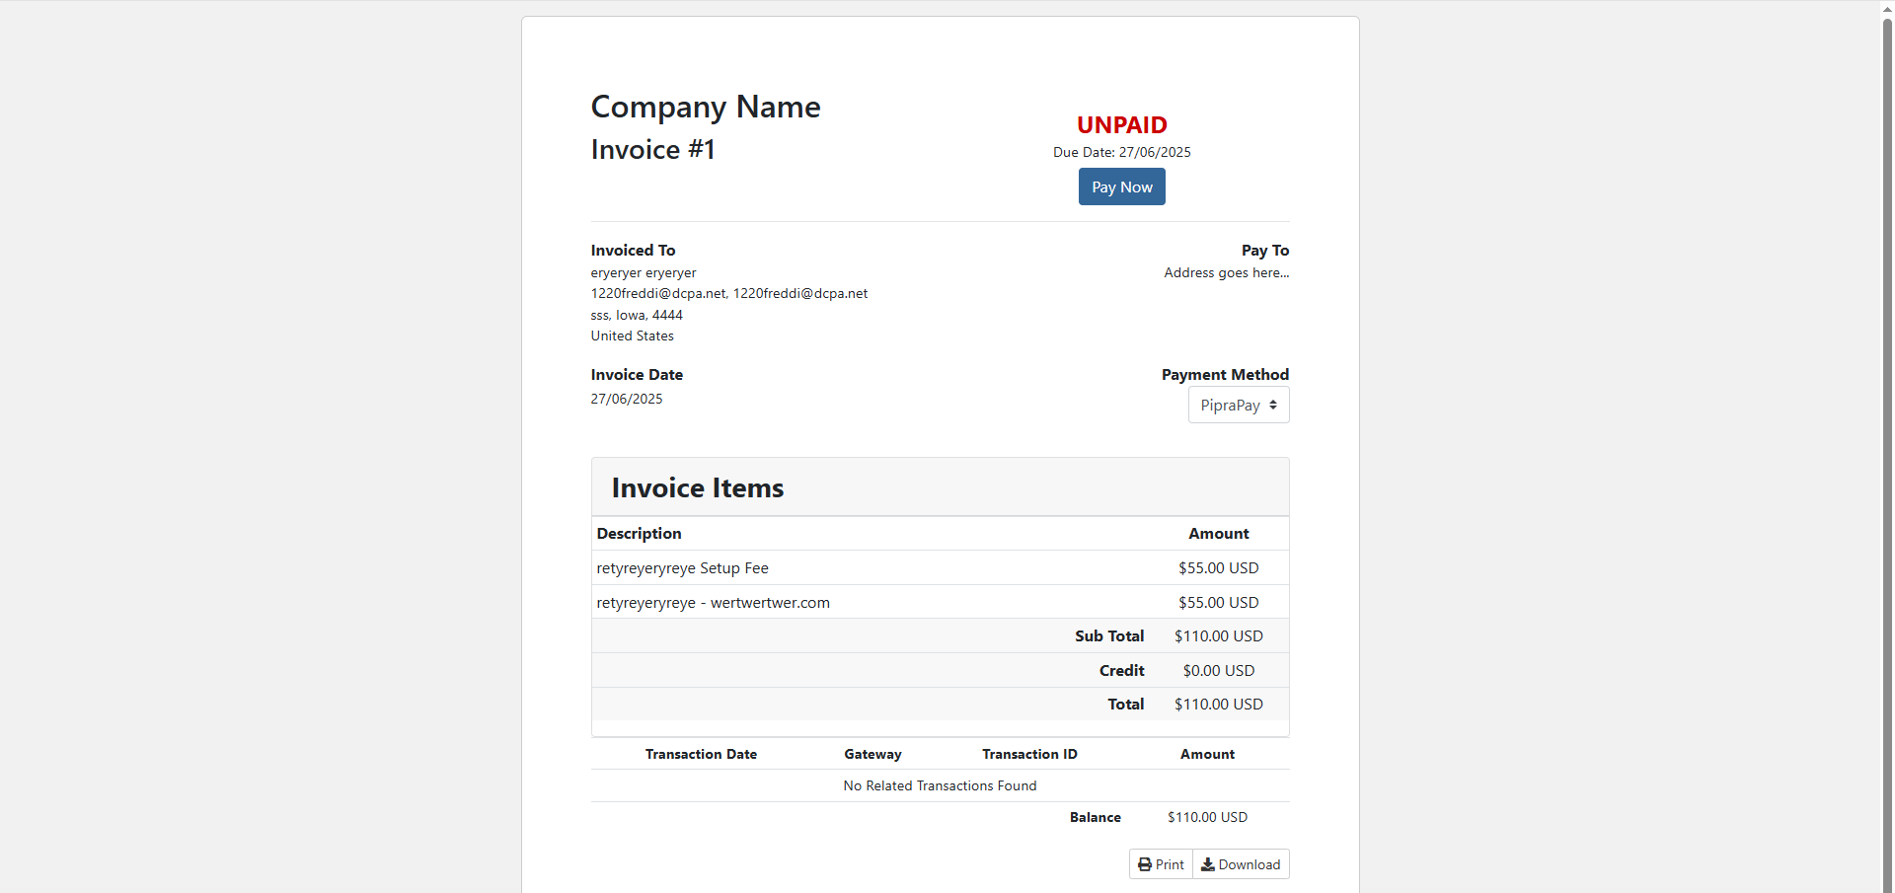
Task: Click the page scrollbar up arrow
Action: tap(1887, 7)
